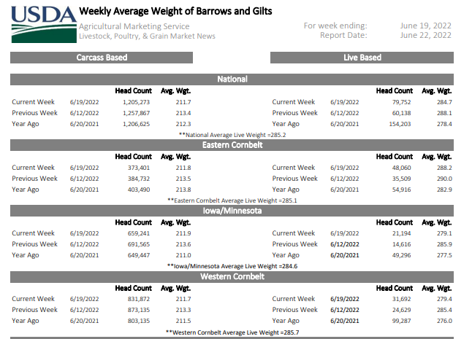Click the week ending date June 19, 2022
Screen dimensions: 472x339
425,26
